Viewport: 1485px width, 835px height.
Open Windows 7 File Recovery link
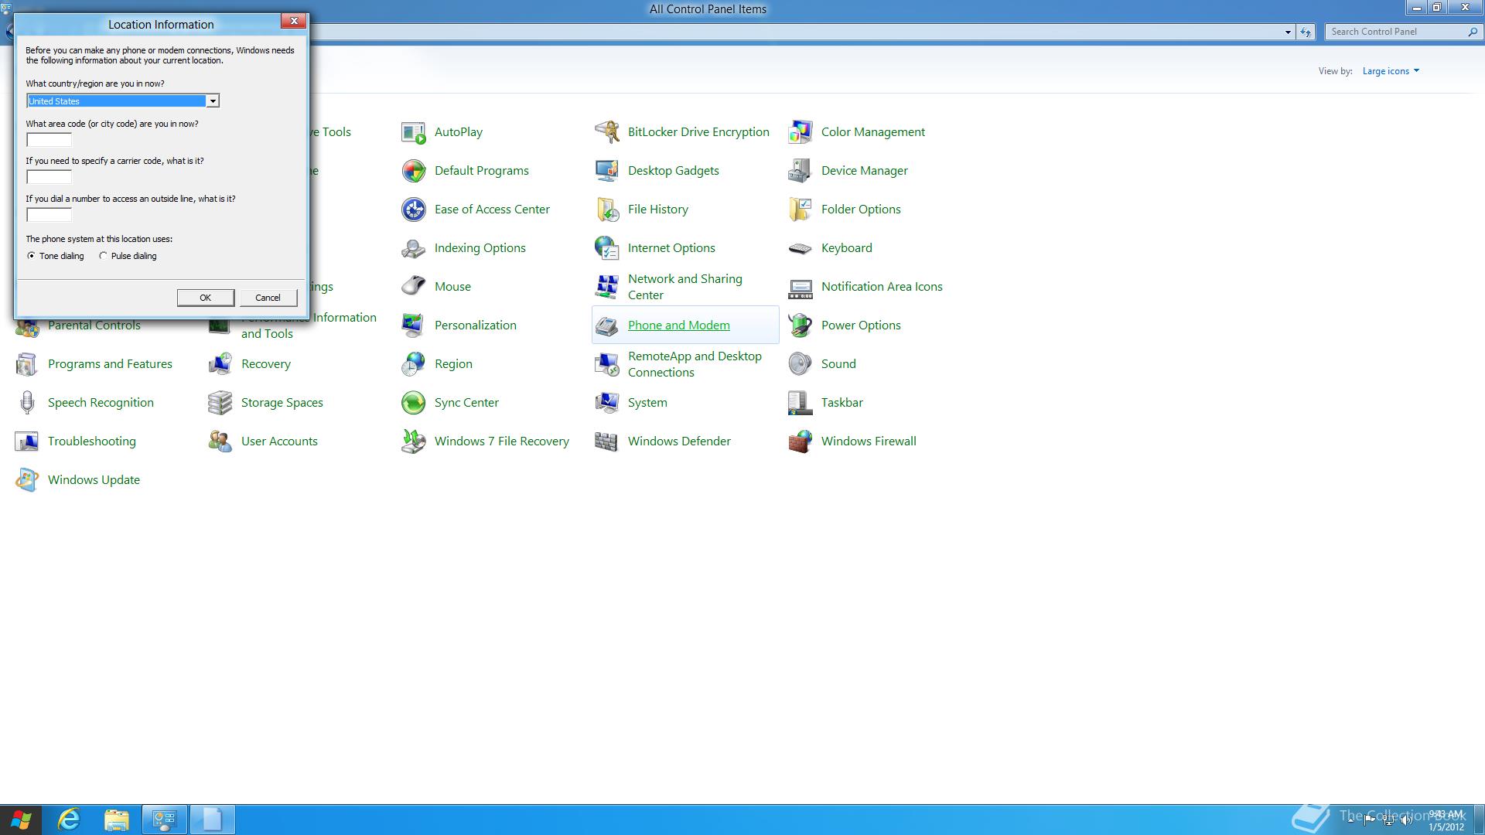[x=502, y=441]
